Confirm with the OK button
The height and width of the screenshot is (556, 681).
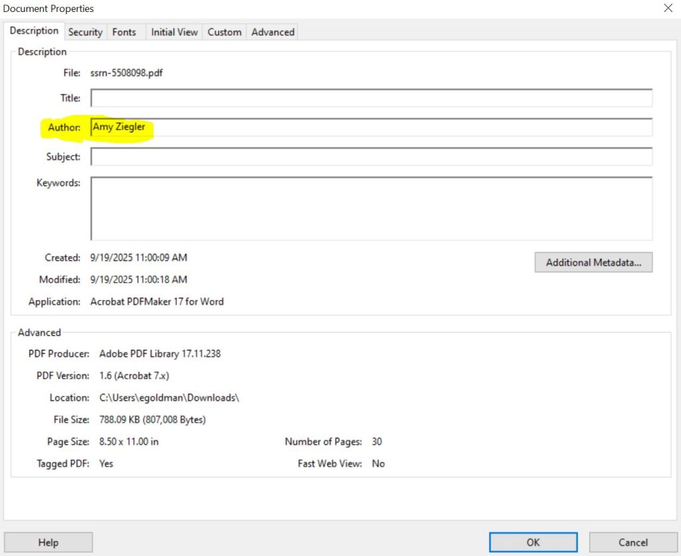533,543
